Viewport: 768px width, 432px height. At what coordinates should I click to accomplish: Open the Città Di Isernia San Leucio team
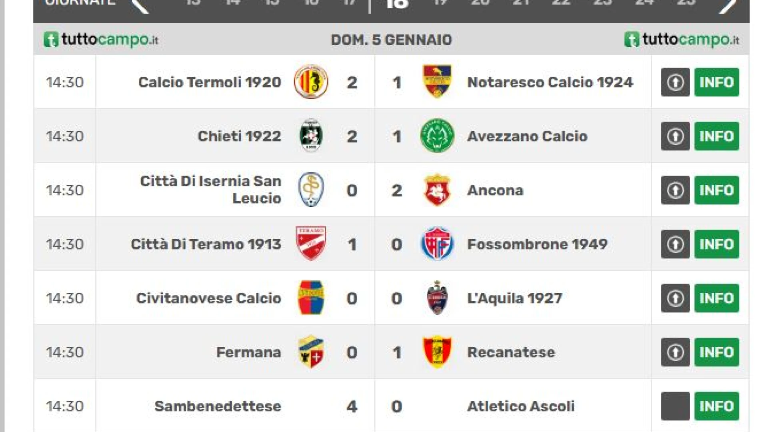[211, 190]
